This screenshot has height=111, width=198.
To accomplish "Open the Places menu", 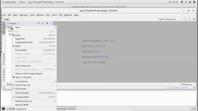I will tap(22, 2).
